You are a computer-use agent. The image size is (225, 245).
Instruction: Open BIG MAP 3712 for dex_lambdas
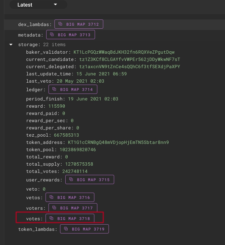click(79, 24)
